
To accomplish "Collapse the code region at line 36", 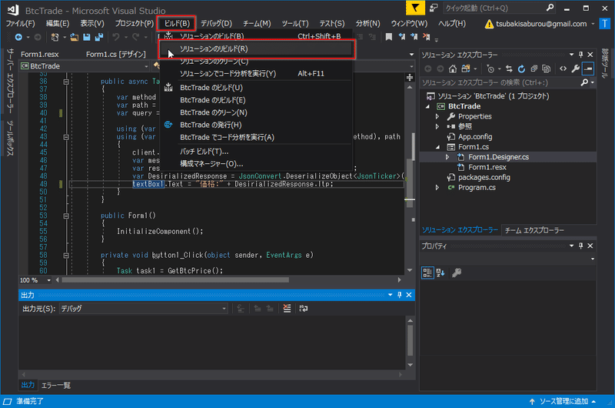I will point(66,82).
